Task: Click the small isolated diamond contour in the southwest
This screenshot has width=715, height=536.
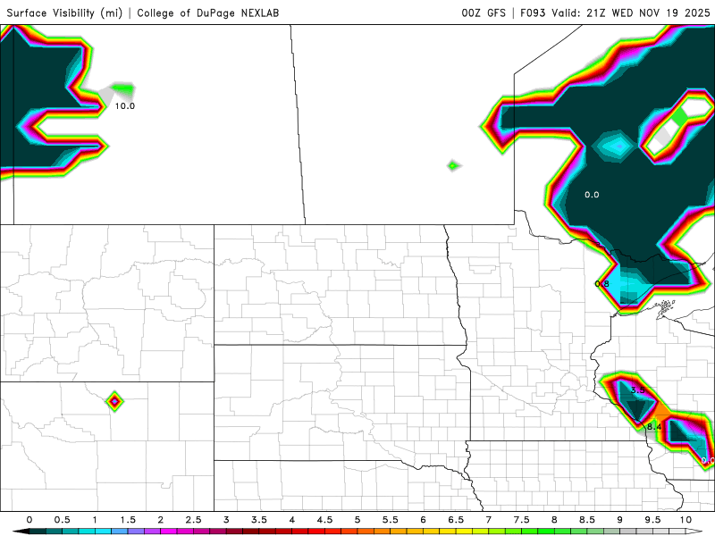Action: 114,401
